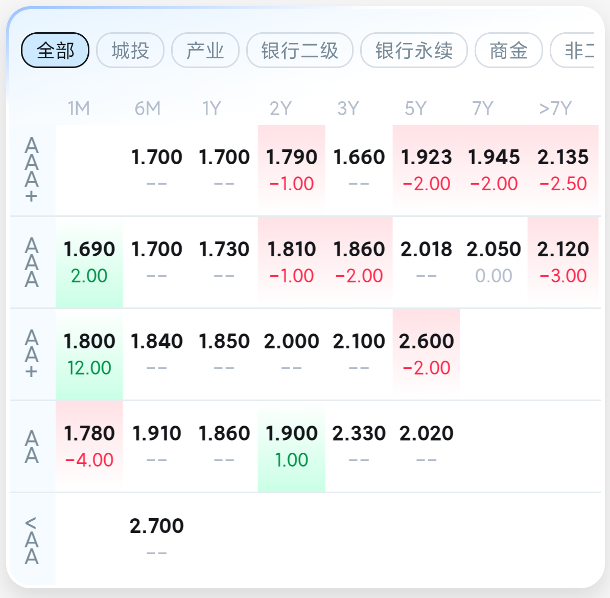Click the AA 1M cell showing 1.780
This screenshot has height=598, width=610.
(89, 447)
